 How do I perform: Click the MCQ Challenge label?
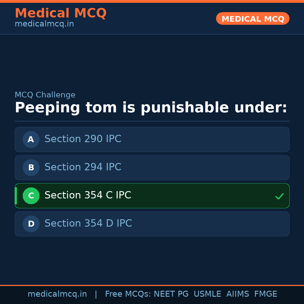[45, 95]
